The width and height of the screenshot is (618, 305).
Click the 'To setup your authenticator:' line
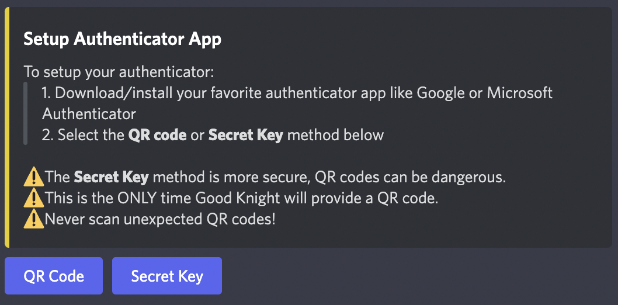pos(119,72)
